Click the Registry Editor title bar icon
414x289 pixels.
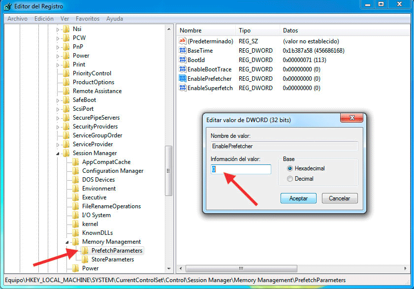point(8,6)
